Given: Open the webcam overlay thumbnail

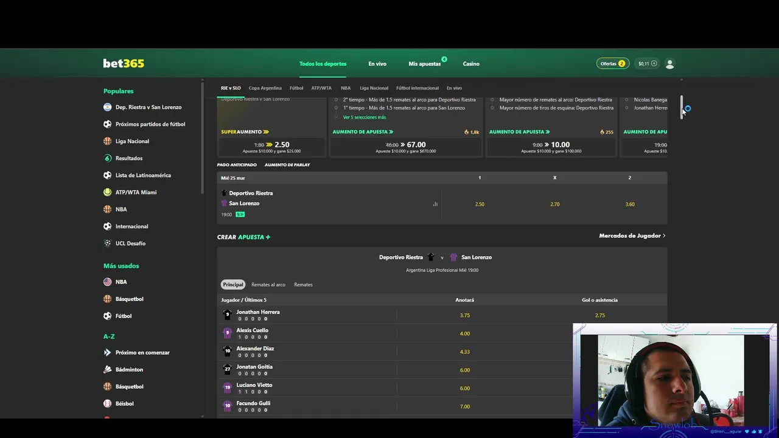Looking at the screenshot, I should [x=675, y=380].
